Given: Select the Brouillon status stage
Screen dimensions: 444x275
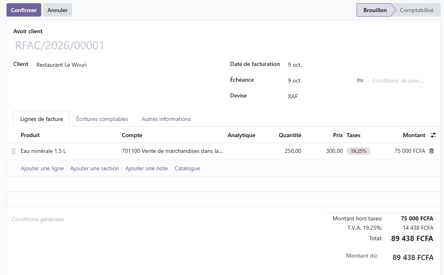Looking at the screenshot, I should pyautogui.click(x=375, y=10).
